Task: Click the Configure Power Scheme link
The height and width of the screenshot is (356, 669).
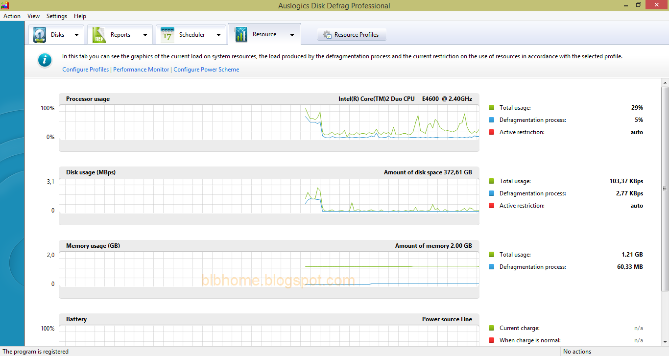Action: point(206,69)
